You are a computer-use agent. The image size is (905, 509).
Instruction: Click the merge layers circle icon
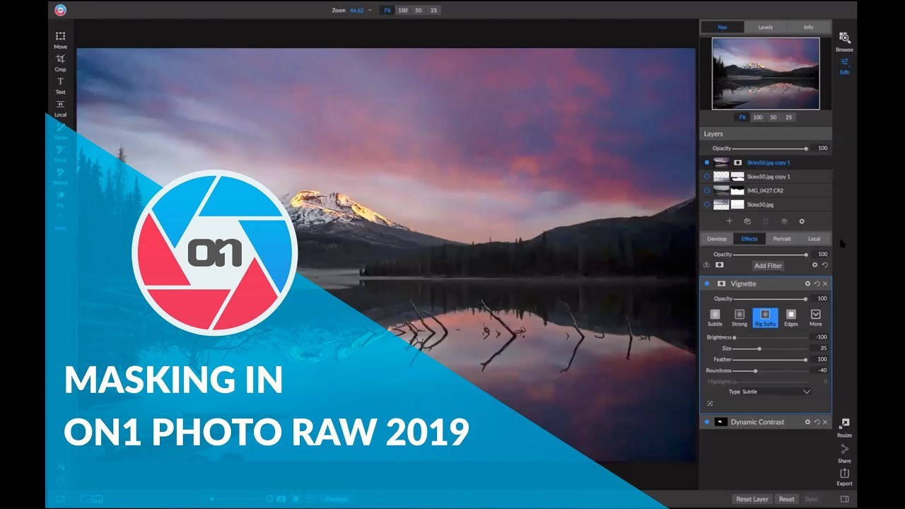coord(784,221)
